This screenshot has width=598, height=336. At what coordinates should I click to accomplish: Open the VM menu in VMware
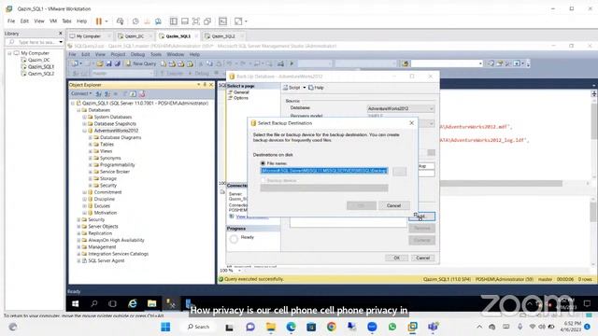[x=53, y=21]
